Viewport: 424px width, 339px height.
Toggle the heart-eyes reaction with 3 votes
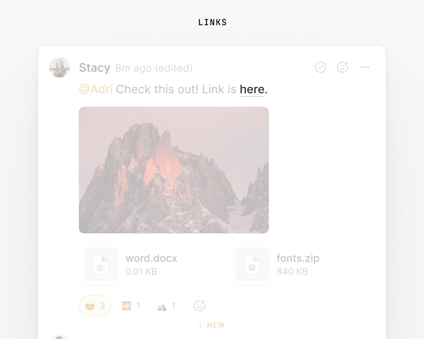click(95, 305)
